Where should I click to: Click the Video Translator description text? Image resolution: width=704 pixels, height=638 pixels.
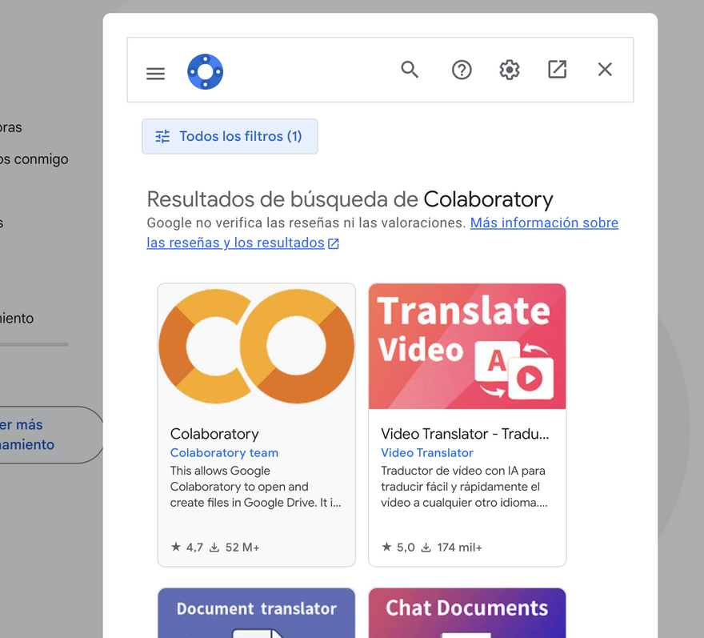click(464, 487)
